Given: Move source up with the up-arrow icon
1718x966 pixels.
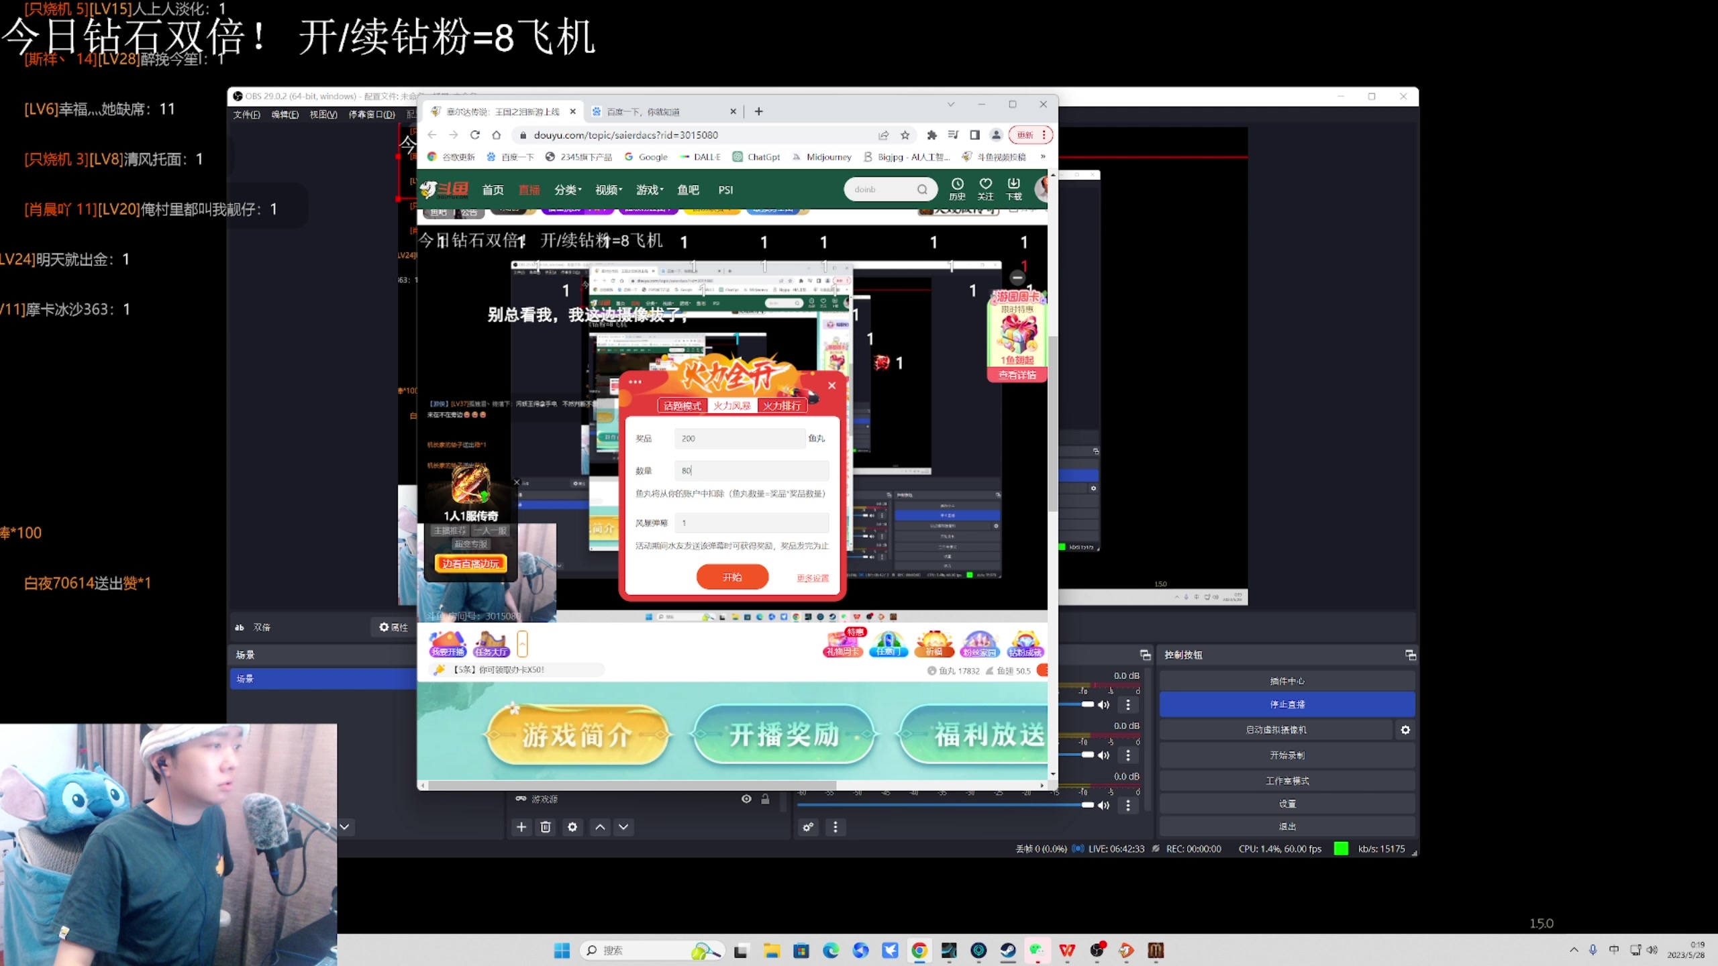Looking at the screenshot, I should [599, 827].
